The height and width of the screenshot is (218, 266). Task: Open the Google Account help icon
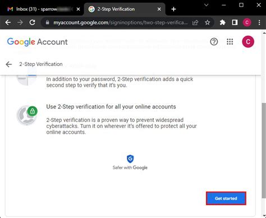pos(214,41)
